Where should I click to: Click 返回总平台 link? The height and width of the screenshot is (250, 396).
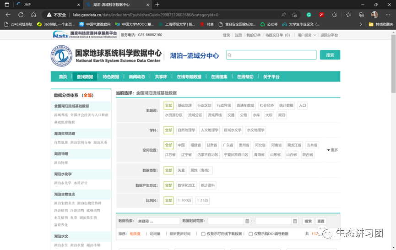[329, 35]
